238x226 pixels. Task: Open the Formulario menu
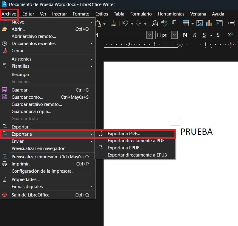point(141,14)
